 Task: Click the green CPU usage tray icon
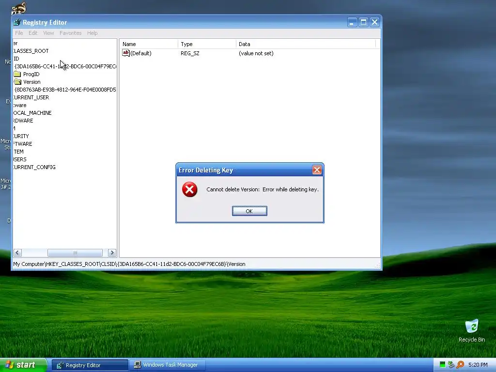click(x=443, y=365)
